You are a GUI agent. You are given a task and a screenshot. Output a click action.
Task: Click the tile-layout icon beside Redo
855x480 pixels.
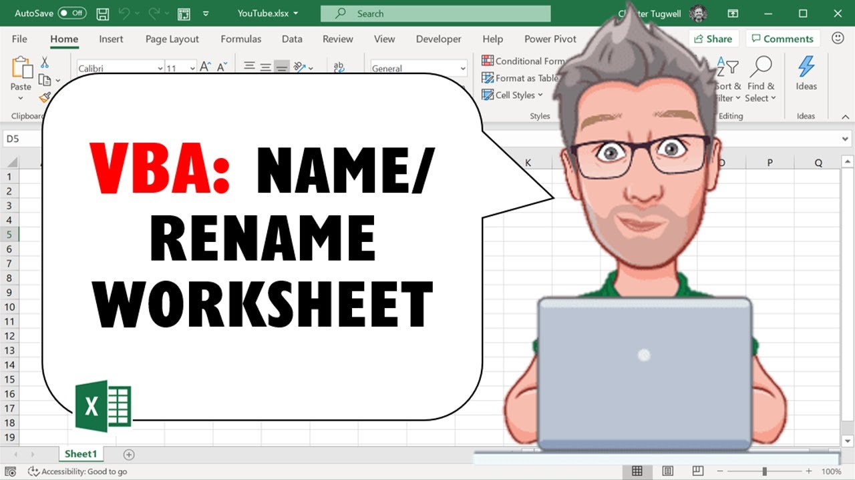click(x=184, y=13)
